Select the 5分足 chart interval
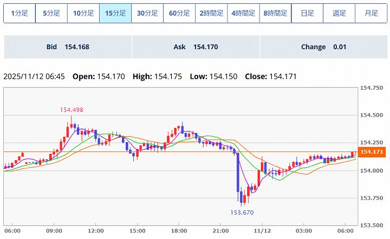The width and height of the screenshot is (390, 239). [51, 13]
